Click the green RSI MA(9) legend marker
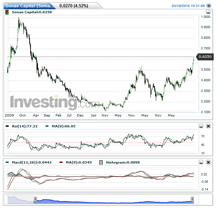The width and height of the screenshot is (216, 208). point(47,126)
